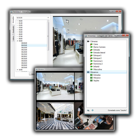Expand the 01:00 hour node
The image size is (139, 140).
18,23
